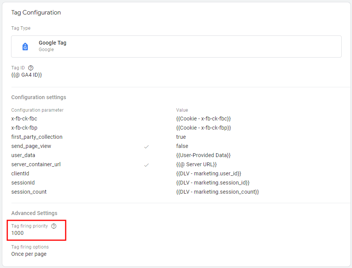Click the Advanced Settings heading
Screen dimensions: 352x268
34,213
